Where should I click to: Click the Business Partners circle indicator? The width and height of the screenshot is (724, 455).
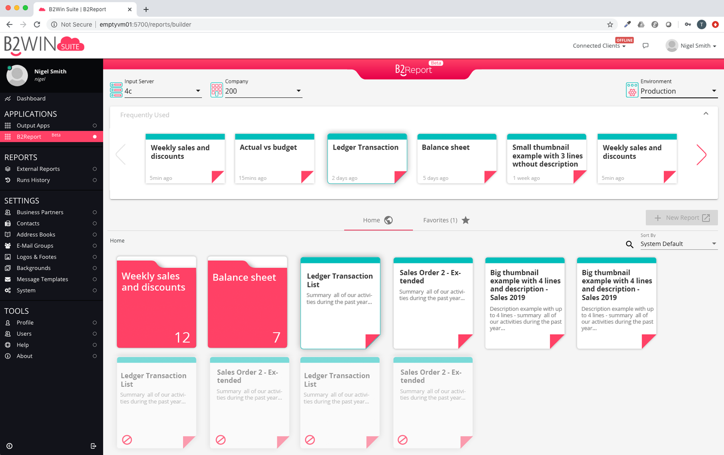click(x=95, y=212)
